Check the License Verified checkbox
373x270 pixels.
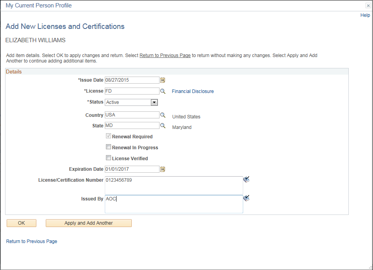(108, 158)
